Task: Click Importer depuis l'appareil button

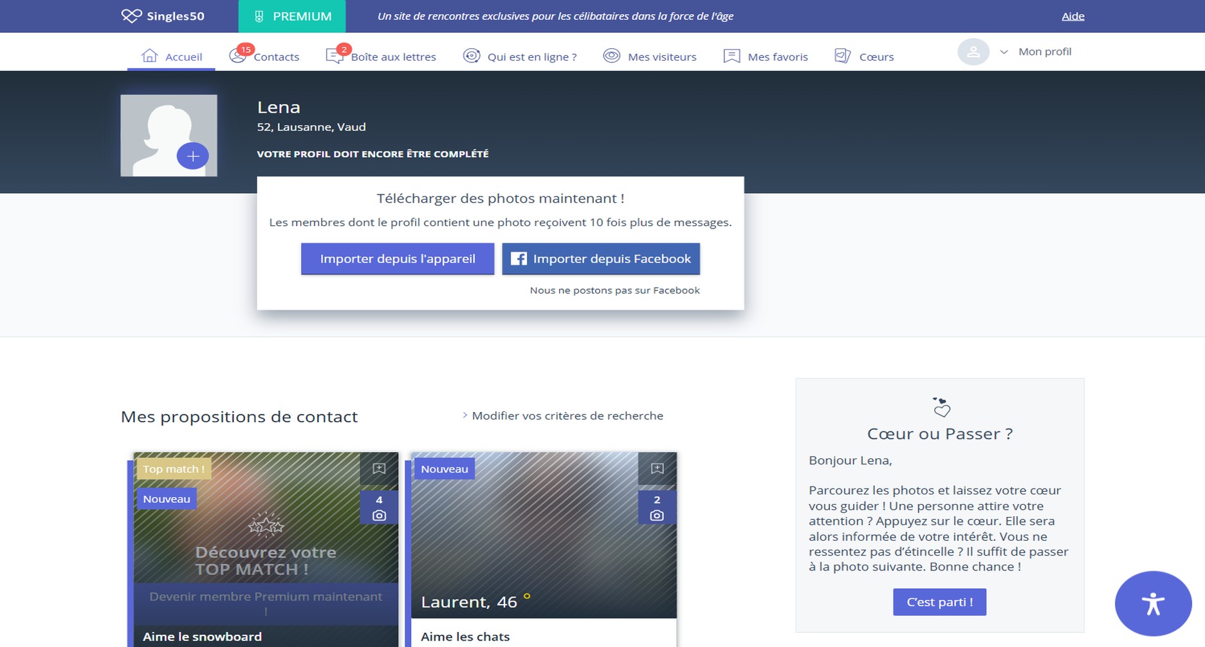Action: pos(398,259)
